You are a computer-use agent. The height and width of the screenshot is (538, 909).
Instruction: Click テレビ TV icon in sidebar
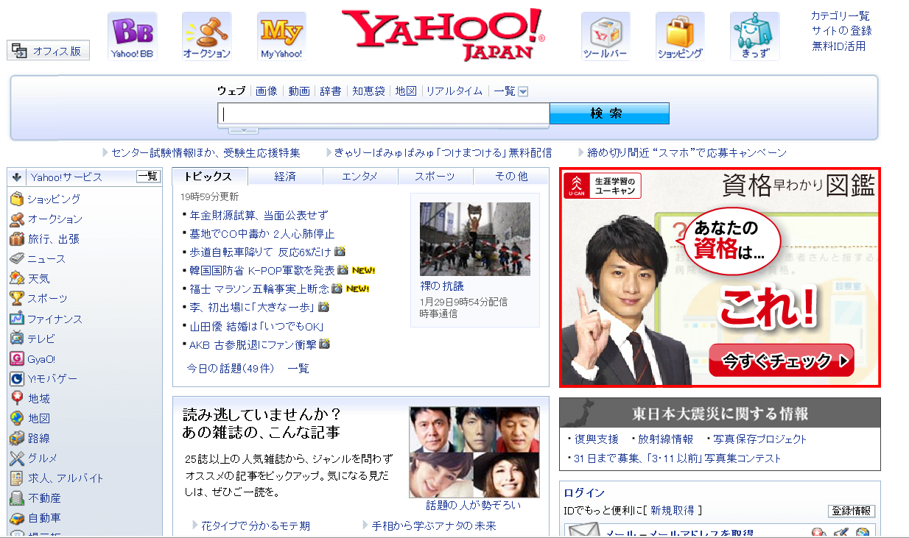pos(17,339)
